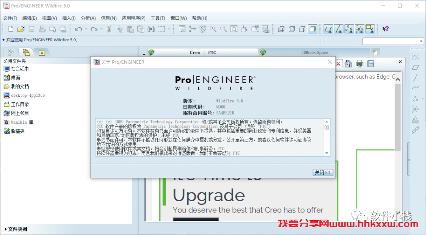Select No Hidden display style icon
Image resolution: width=426 pixels, height=235 pixels.
[x=302, y=29]
